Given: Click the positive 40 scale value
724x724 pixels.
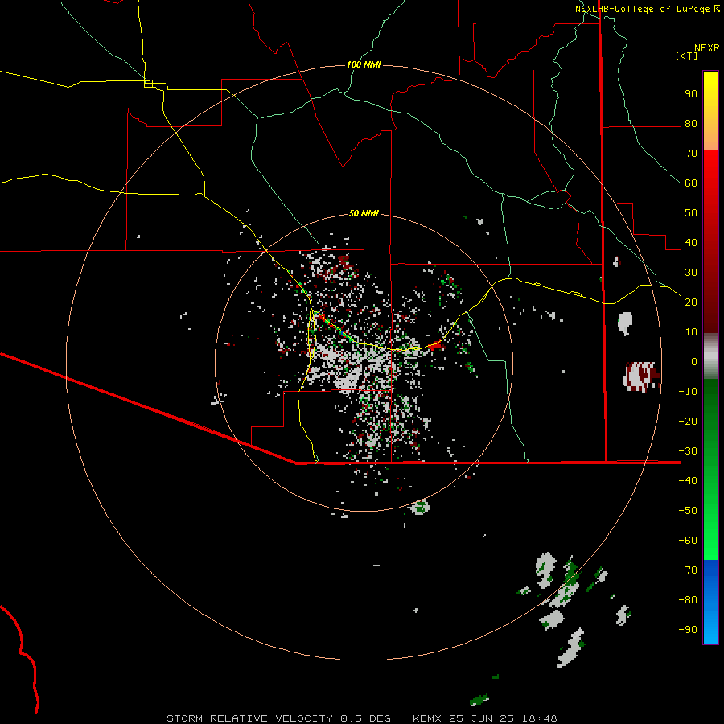Looking at the screenshot, I should click(x=691, y=243).
